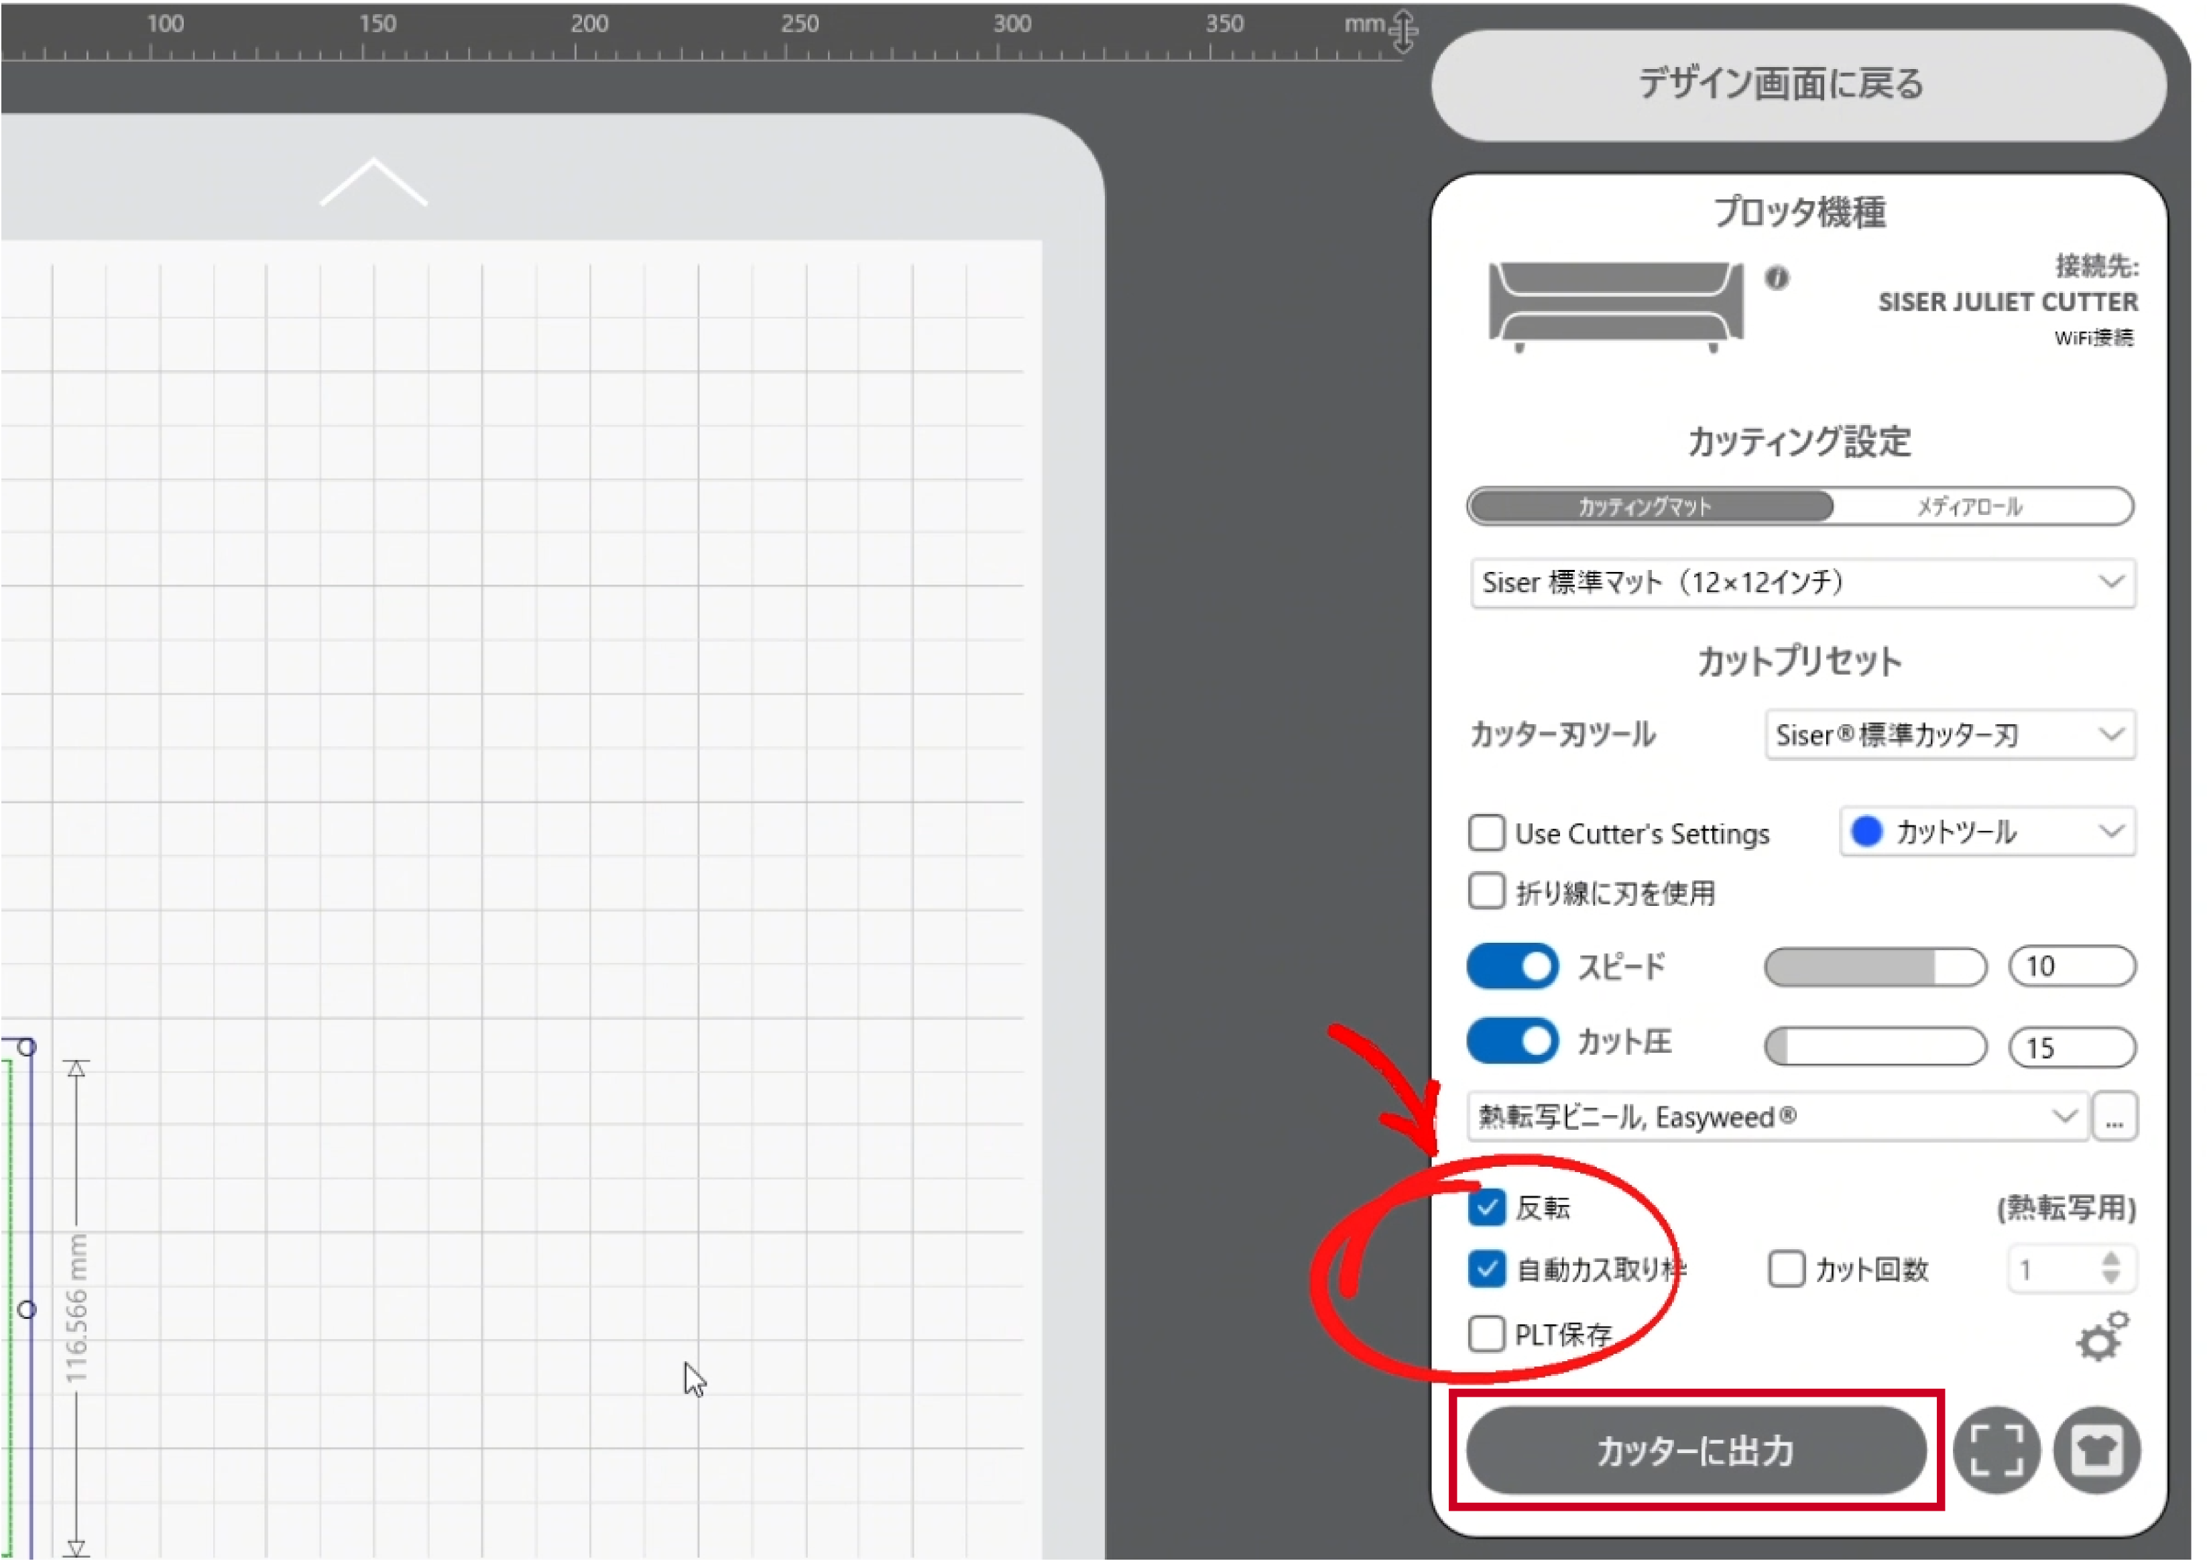The image size is (2207, 1561).
Task: Open Siser 標準マット size dropdown
Action: tap(1803, 583)
